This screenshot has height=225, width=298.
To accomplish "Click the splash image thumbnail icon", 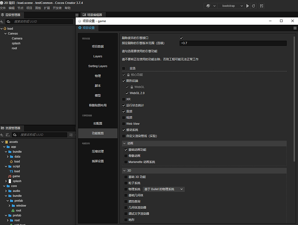I will 10,181.
